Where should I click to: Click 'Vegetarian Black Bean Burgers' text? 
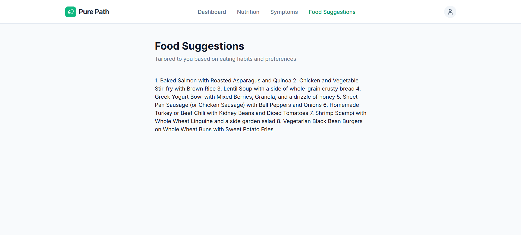[x=323, y=121]
